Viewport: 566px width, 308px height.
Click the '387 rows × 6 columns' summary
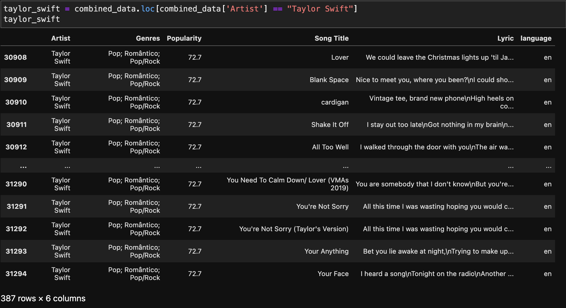pos(43,298)
